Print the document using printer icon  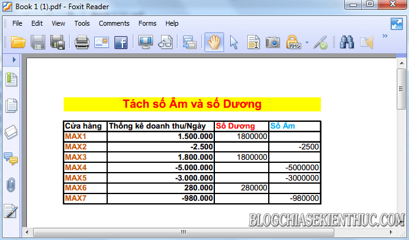pos(82,42)
